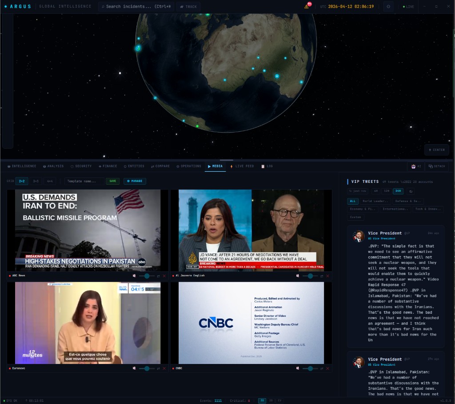Screen dimensions: 455x404
Task: Filter tweets by World Leaders category
Action: (x=375, y=201)
